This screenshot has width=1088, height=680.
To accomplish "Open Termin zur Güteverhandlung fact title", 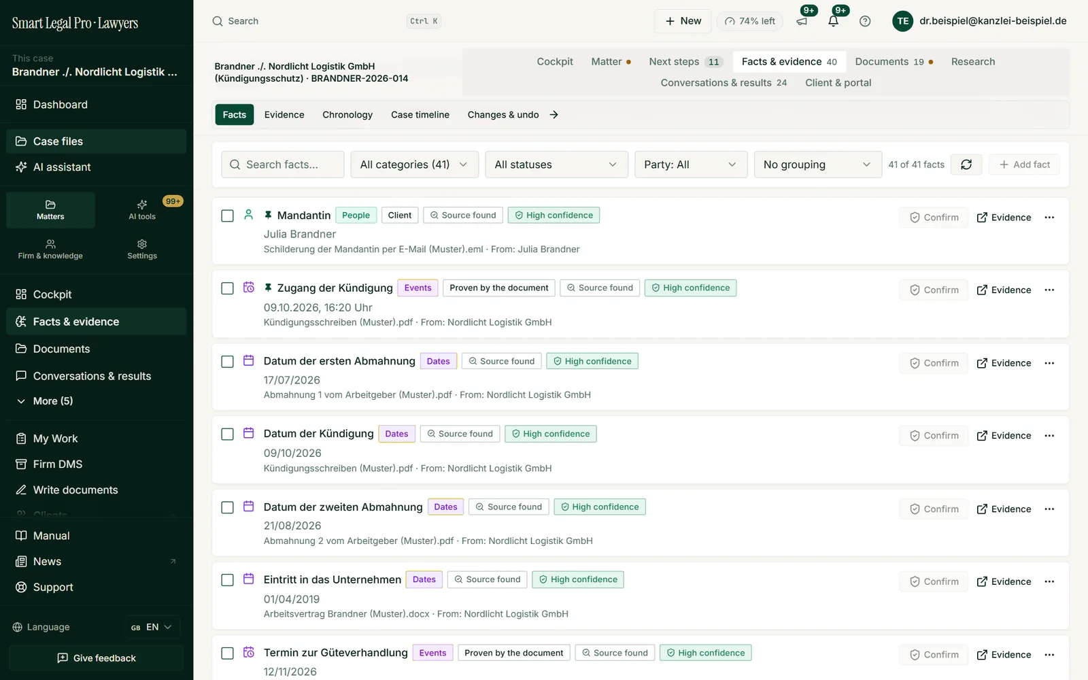I will (x=336, y=653).
